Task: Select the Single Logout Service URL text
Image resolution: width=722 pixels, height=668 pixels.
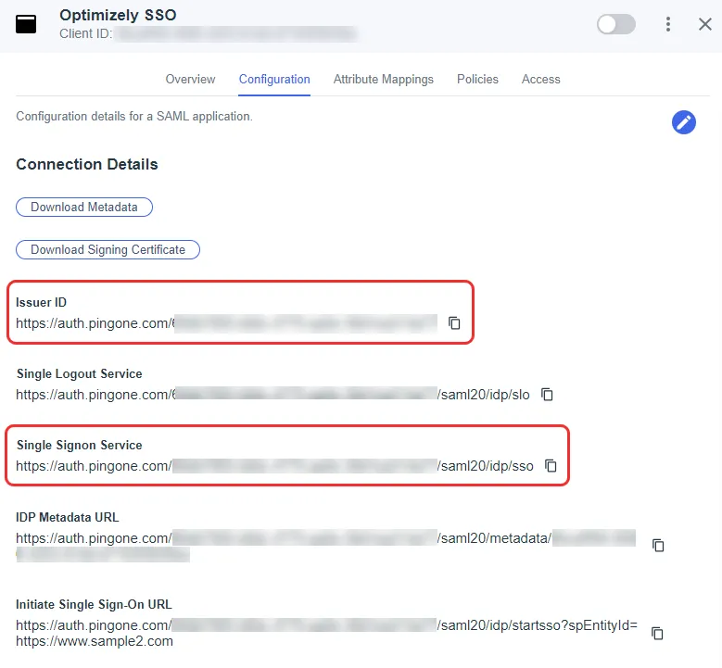Action: 272,395
